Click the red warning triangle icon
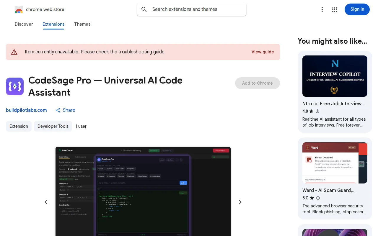 [14, 52]
